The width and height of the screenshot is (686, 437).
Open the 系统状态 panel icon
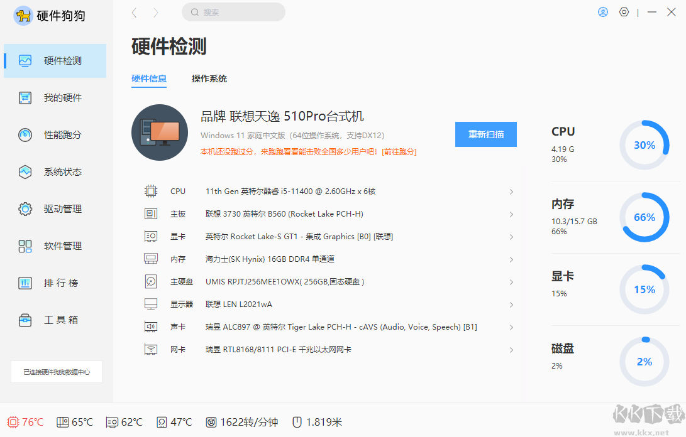(25, 171)
